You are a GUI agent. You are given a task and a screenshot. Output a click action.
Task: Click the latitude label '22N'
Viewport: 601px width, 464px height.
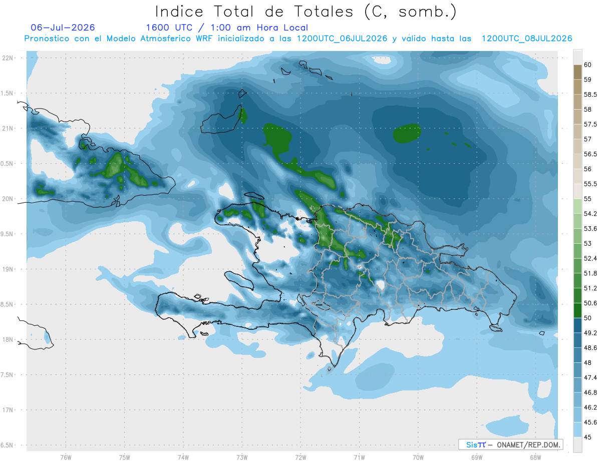coord(8,58)
